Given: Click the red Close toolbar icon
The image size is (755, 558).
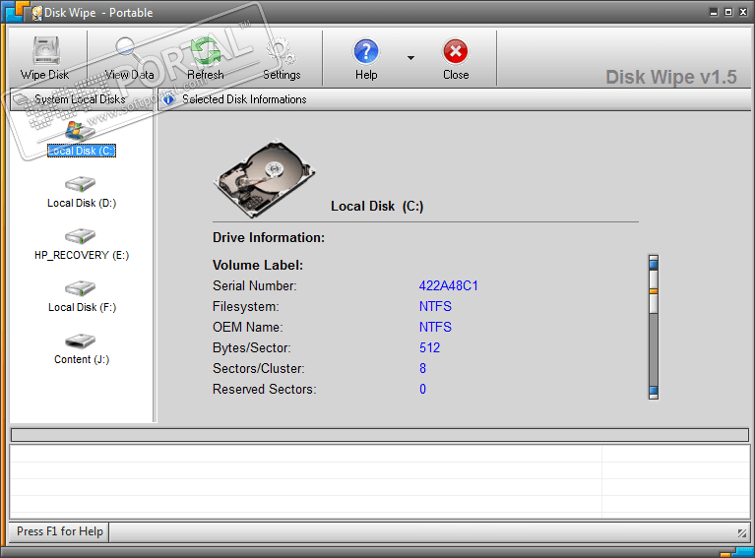Looking at the screenshot, I should (x=456, y=51).
